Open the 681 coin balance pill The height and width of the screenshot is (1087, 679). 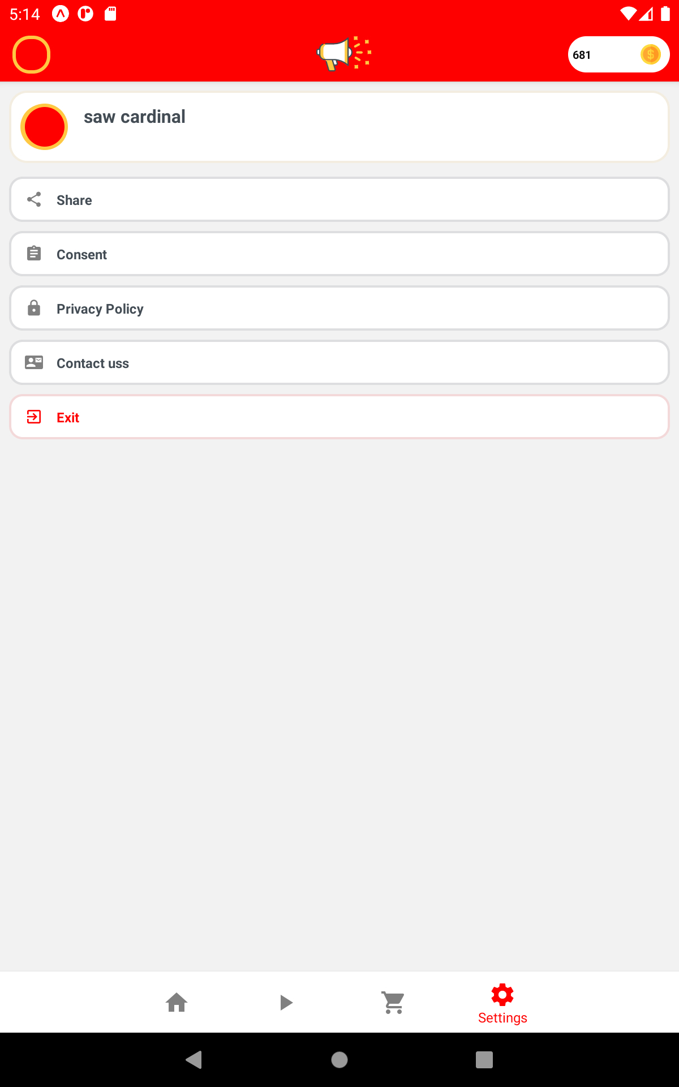point(605,55)
